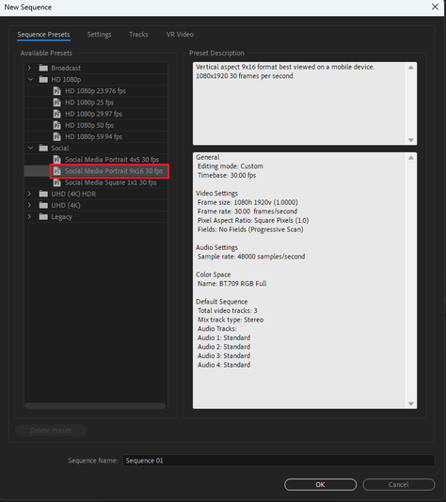Confirm with the OK button
The height and width of the screenshot is (502, 446).
coord(321,484)
